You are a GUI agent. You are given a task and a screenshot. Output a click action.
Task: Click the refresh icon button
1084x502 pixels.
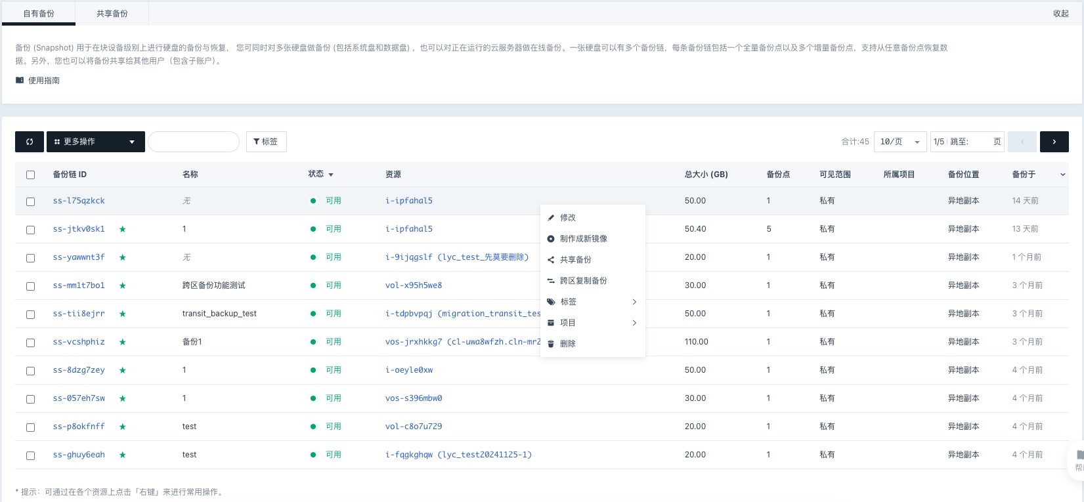point(30,142)
